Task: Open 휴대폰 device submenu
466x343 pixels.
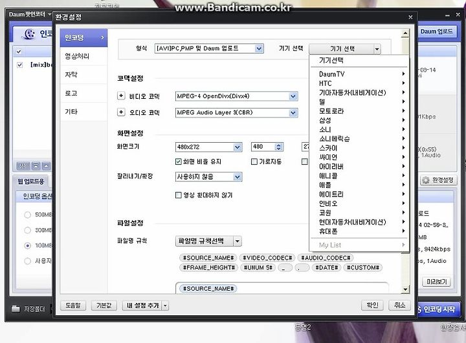Action: coord(359,231)
